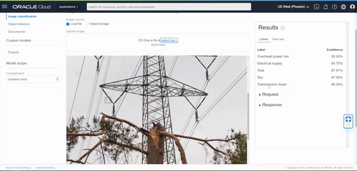Image resolution: width=357 pixels, height=171 pixels.
Task: Open the Compartment dropdown
Action: point(33,79)
